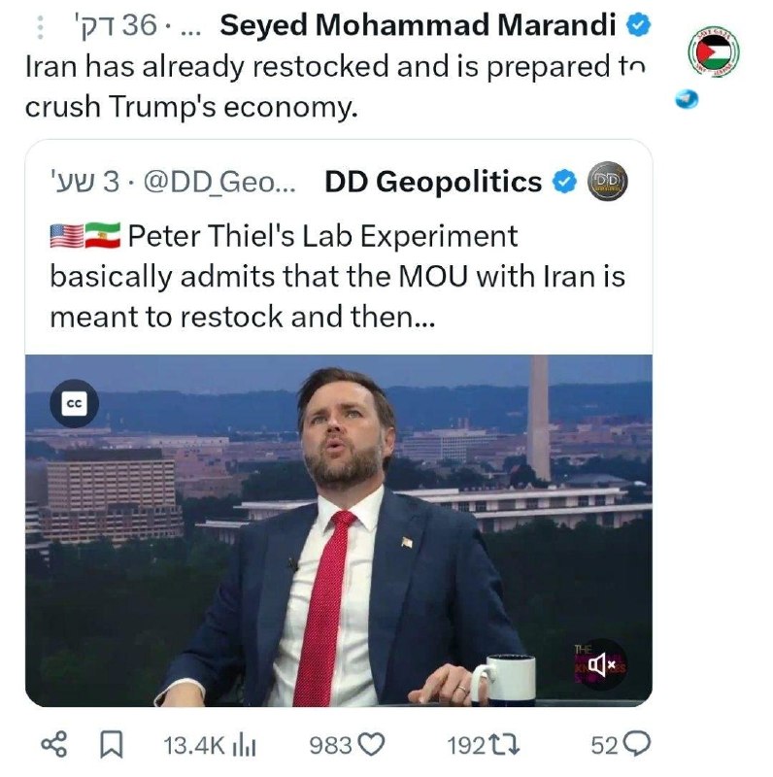
Task: Click Seyed Mohammad Marandi's blue verified badge
Action: click(639, 25)
